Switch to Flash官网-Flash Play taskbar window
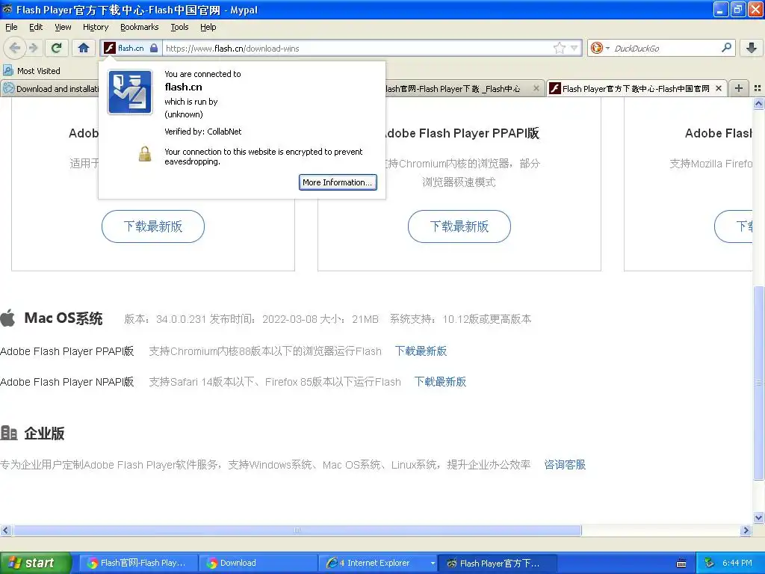Image resolution: width=765 pixels, height=574 pixels. pyautogui.click(x=138, y=564)
